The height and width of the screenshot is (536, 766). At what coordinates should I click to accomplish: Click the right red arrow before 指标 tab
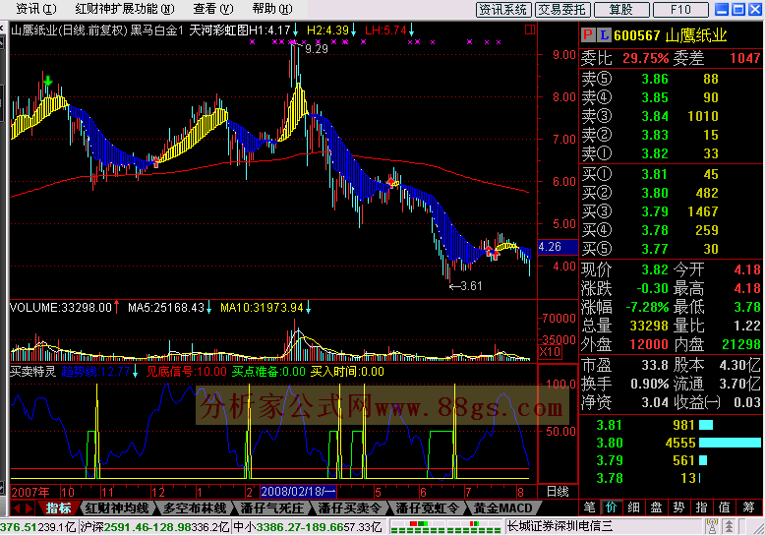29,508
